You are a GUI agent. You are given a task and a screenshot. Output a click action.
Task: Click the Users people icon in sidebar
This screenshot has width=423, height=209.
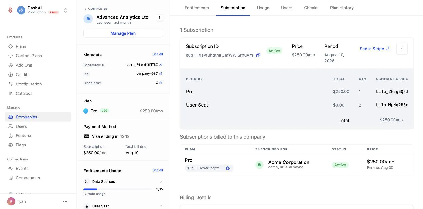coord(11,126)
